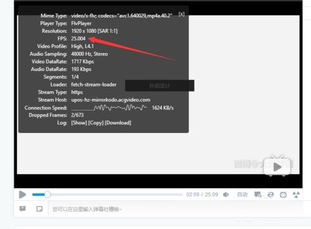Click the Video Profile value High, L4.1
The width and height of the screenshot is (311, 229).
[x=82, y=46]
